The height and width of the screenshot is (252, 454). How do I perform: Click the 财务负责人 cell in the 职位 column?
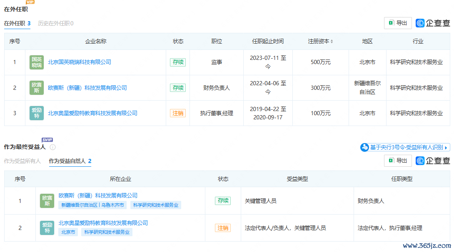(217, 88)
